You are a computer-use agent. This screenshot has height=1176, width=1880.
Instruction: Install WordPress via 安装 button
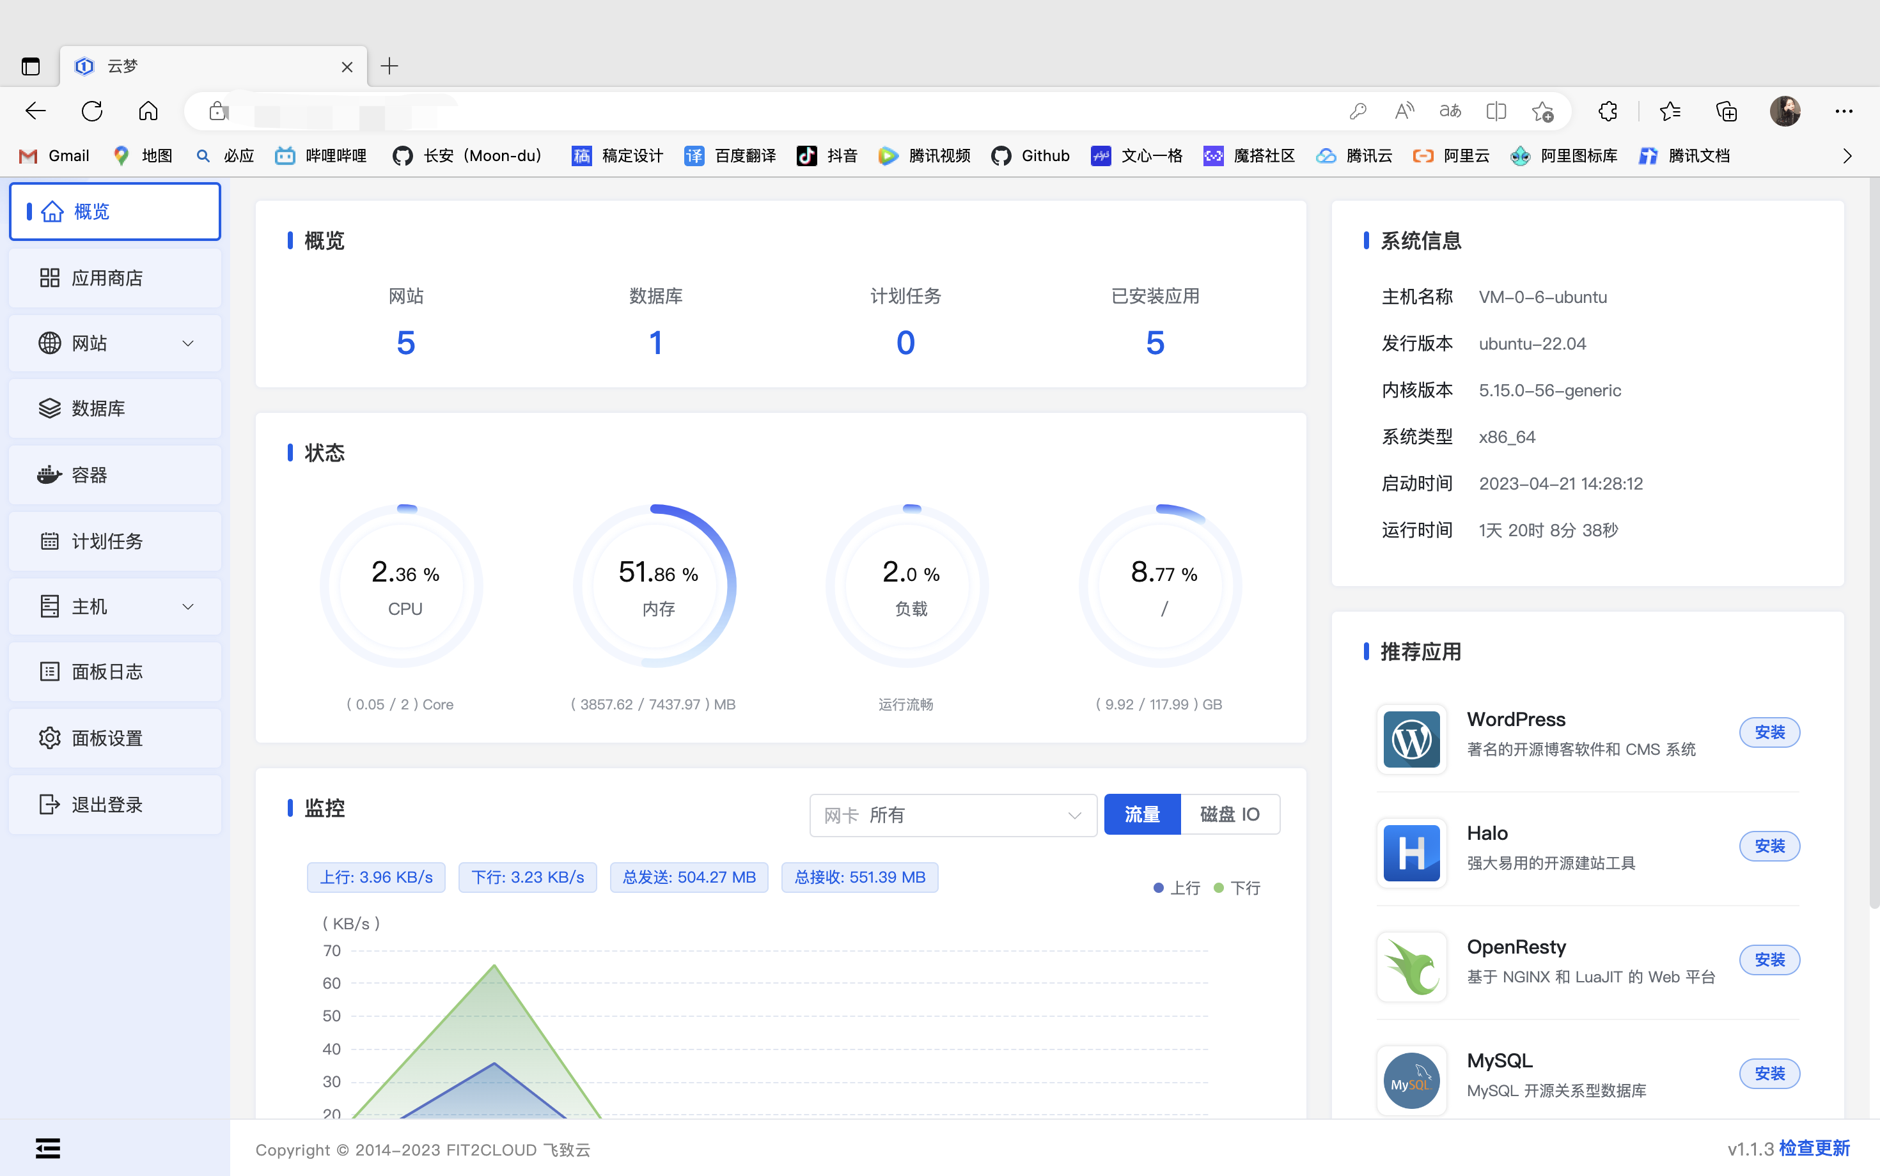coord(1769,732)
